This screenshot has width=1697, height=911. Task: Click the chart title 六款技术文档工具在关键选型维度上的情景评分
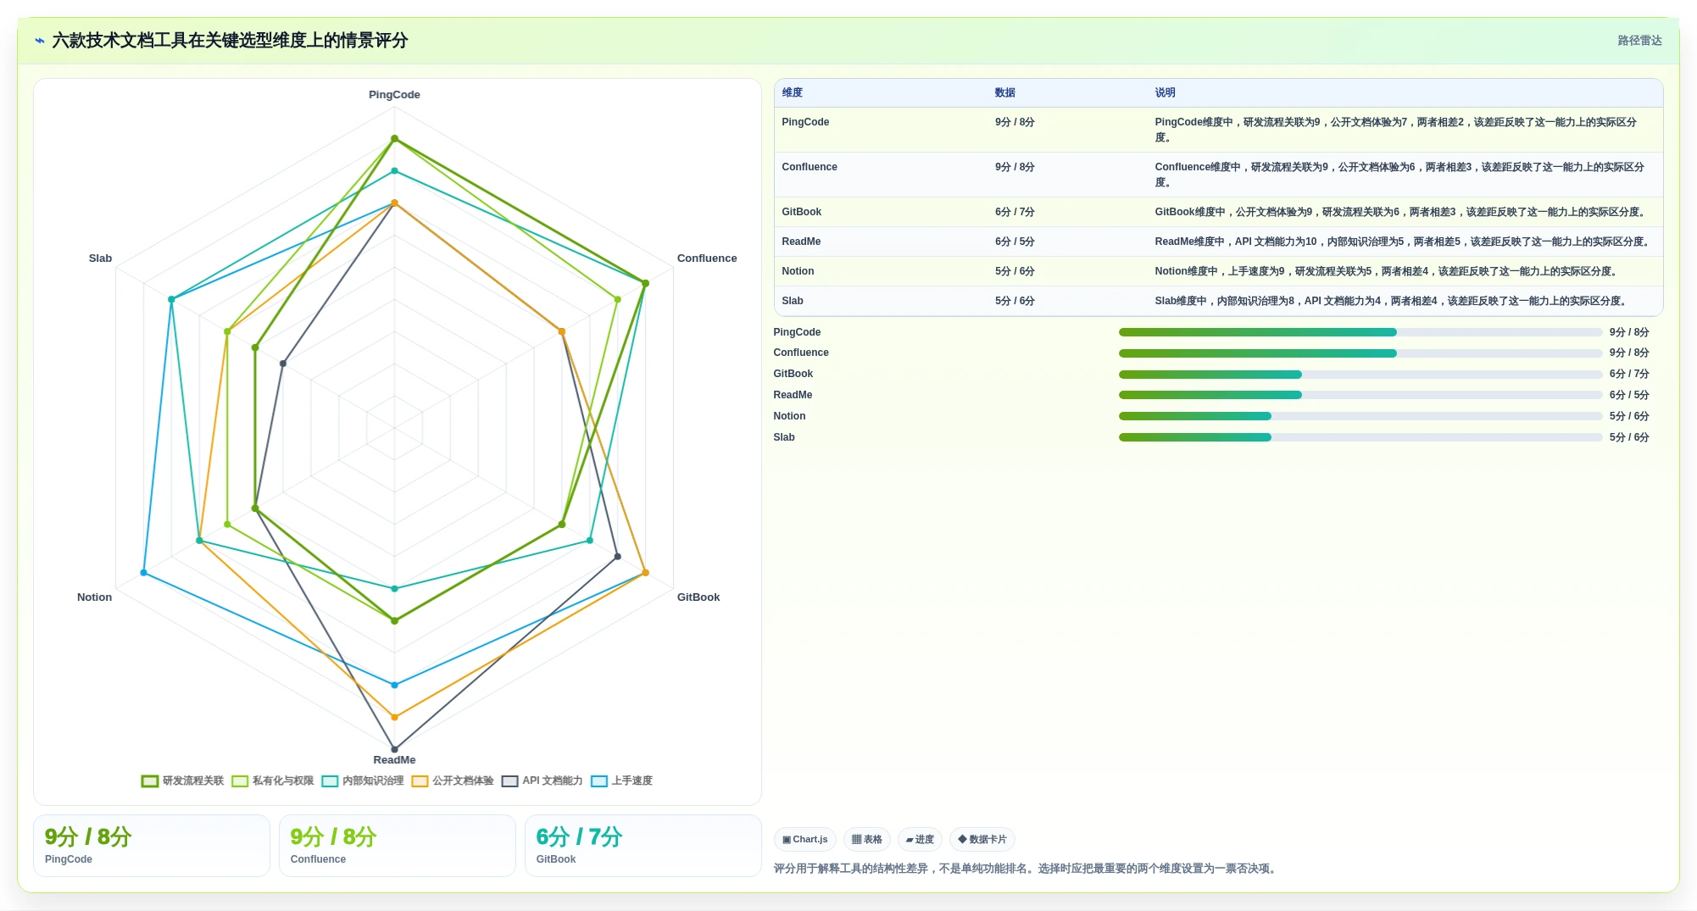(230, 41)
